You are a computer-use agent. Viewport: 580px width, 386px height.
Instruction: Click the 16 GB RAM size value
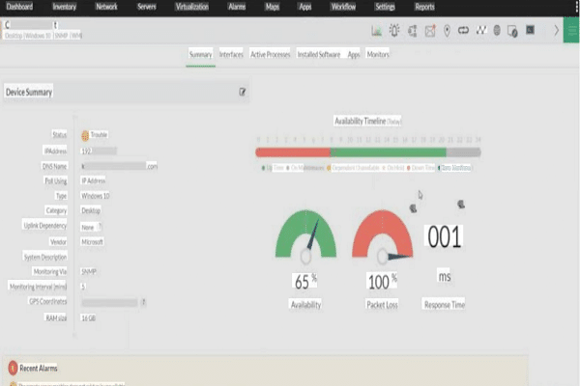coord(88,318)
